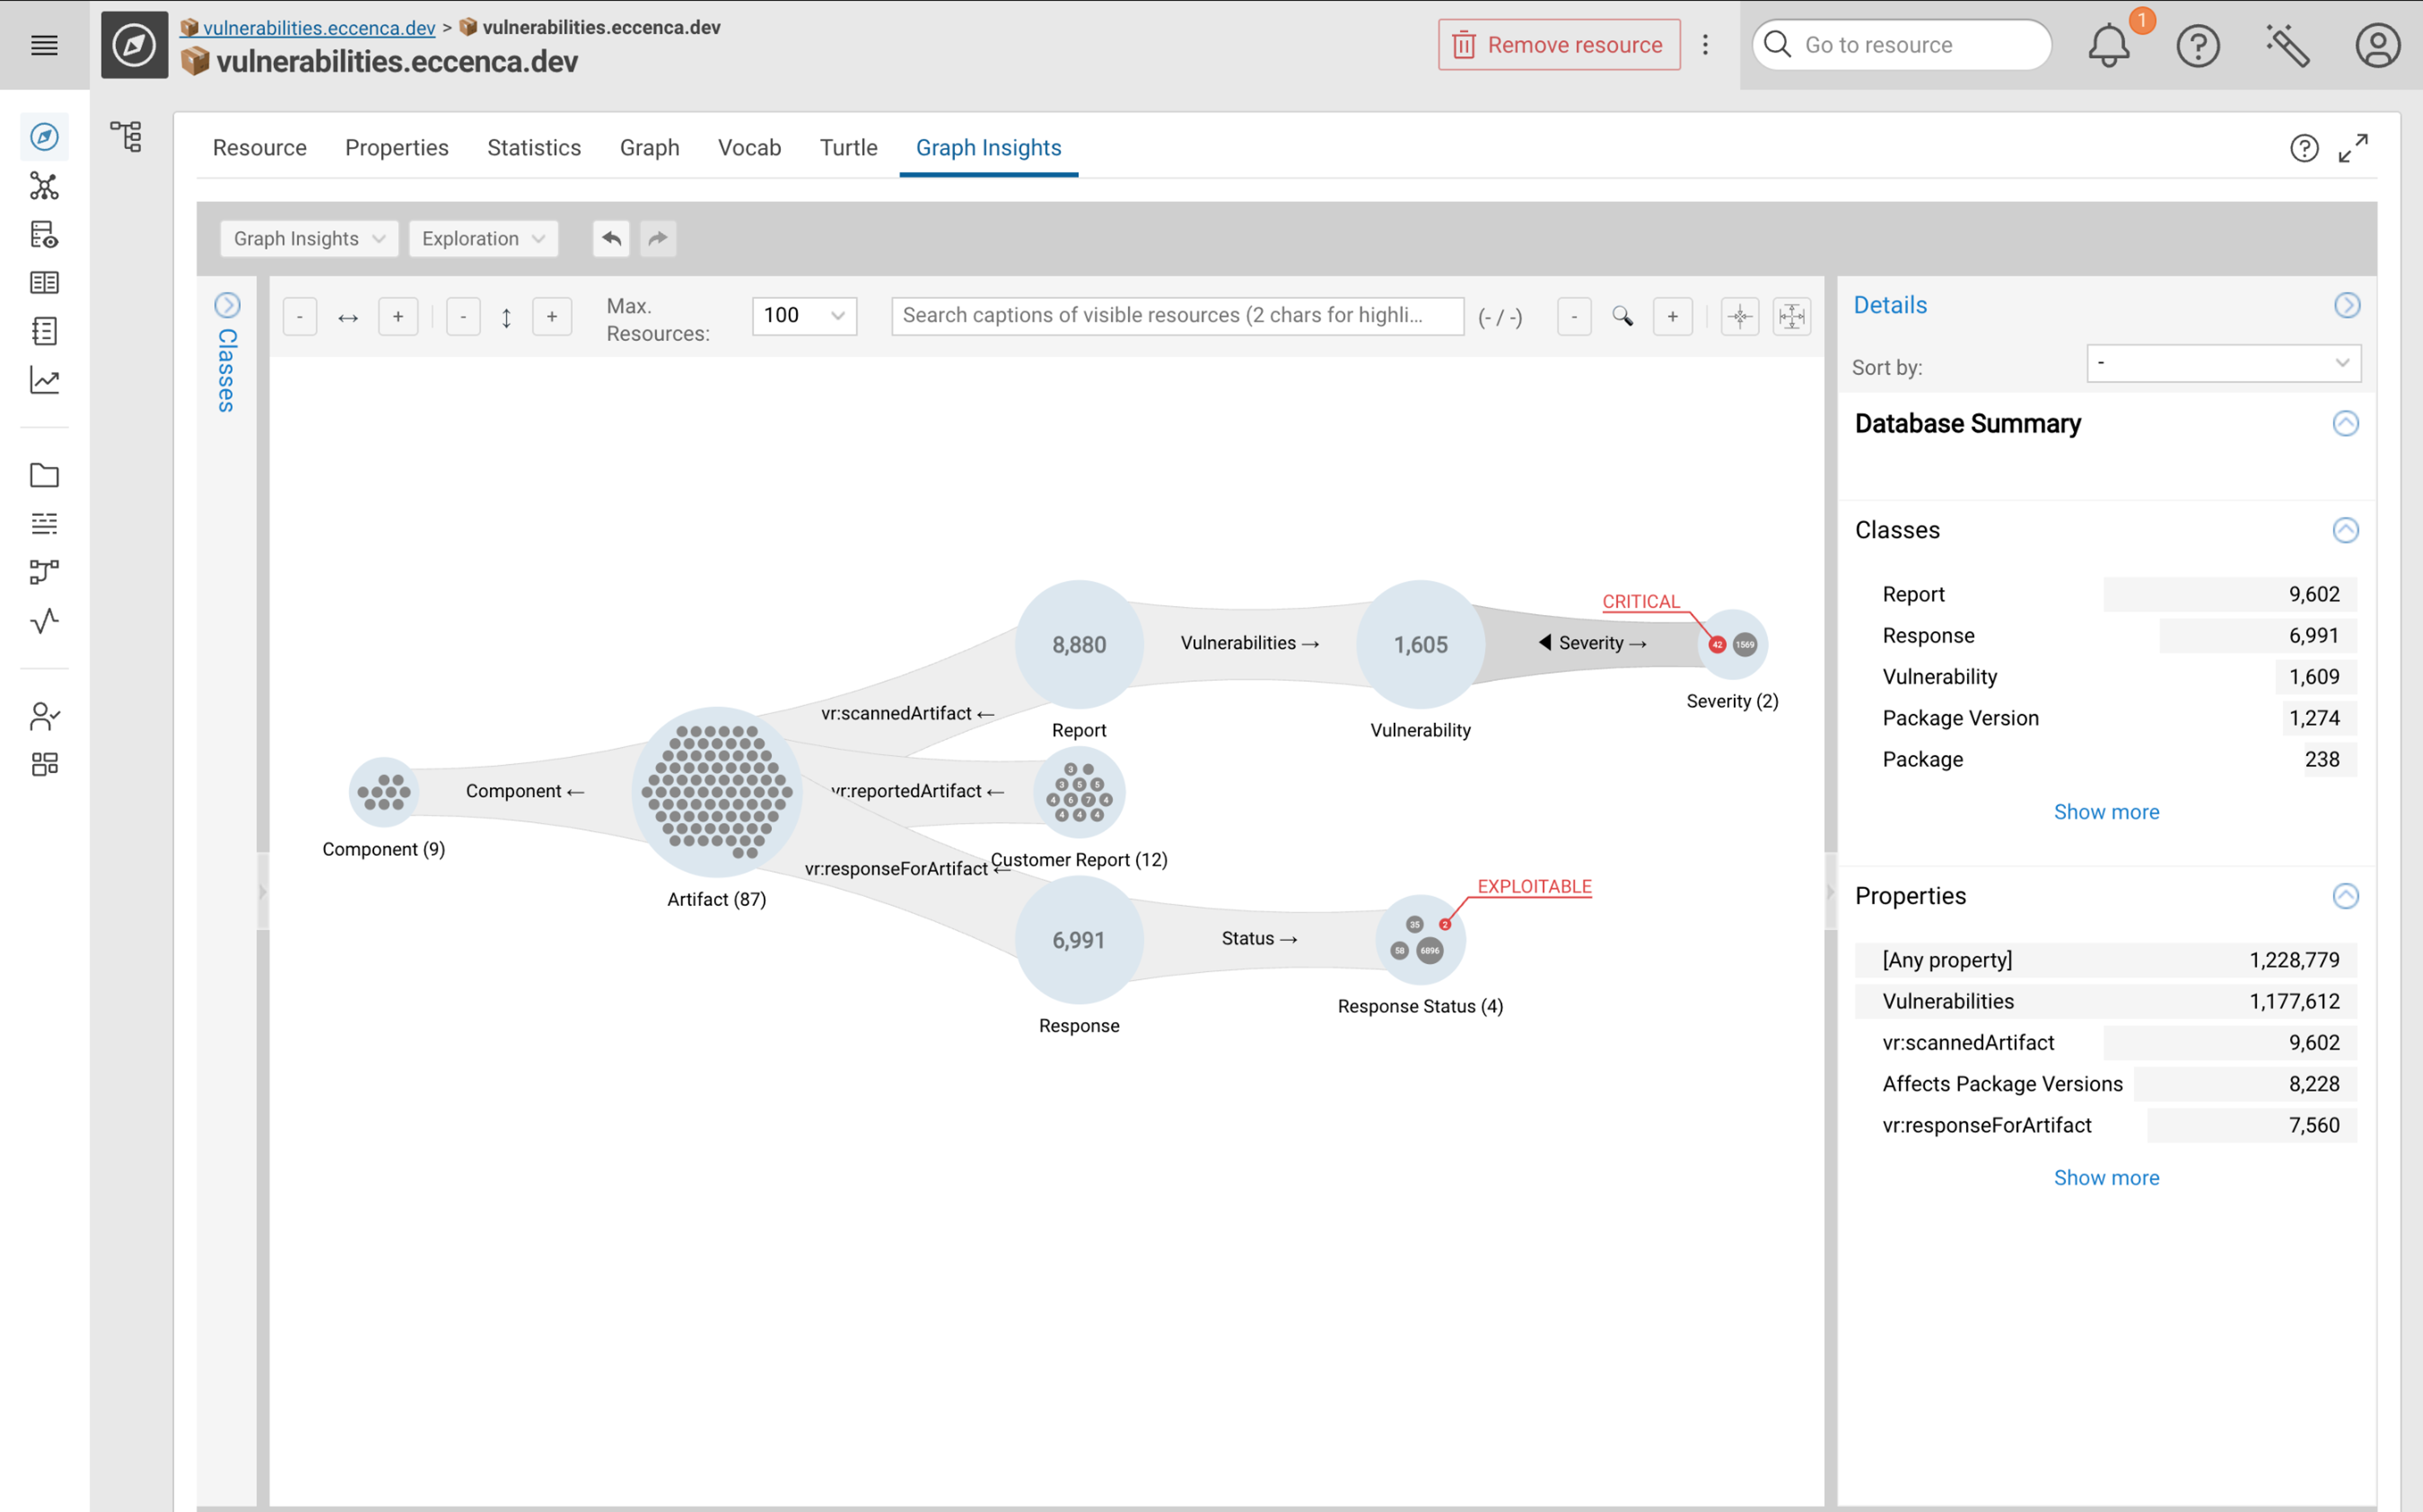Switch to the Turtle tab
The width and height of the screenshot is (2423, 1512).
tap(848, 147)
